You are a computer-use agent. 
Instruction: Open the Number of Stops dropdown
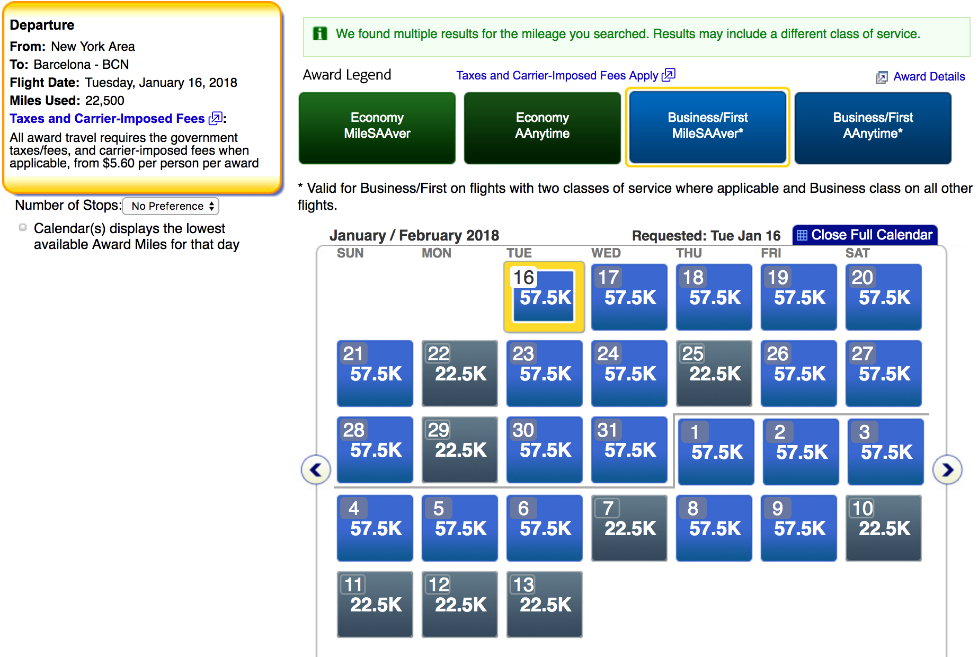(171, 206)
